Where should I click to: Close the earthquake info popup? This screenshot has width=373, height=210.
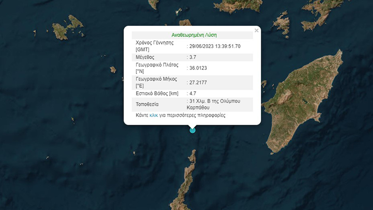point(256,31)
